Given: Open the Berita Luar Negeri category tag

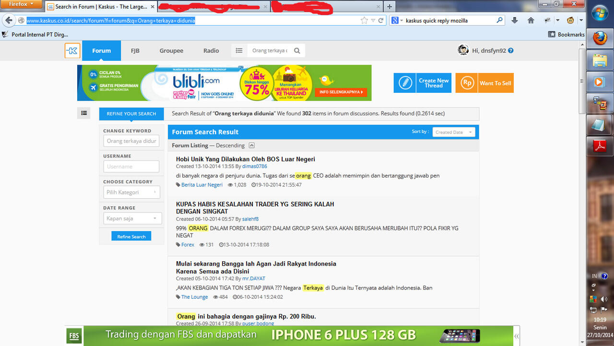Looking at the screenshot, I should [x=202, y=185].
